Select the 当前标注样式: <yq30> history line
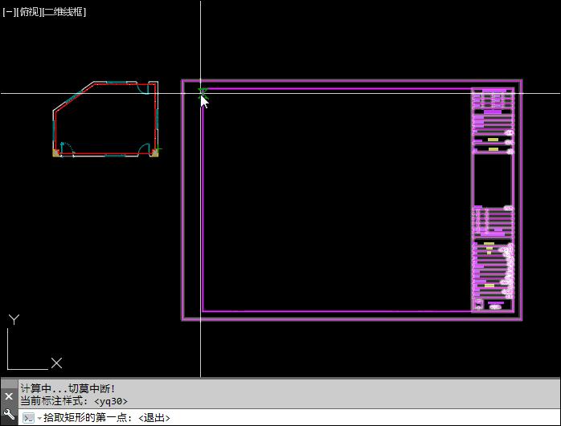The image size is (561, 426). coord(74,401)
